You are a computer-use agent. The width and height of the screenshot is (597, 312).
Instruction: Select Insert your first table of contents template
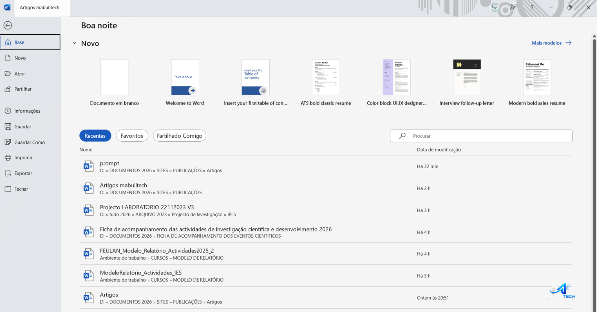coord(256,82)
